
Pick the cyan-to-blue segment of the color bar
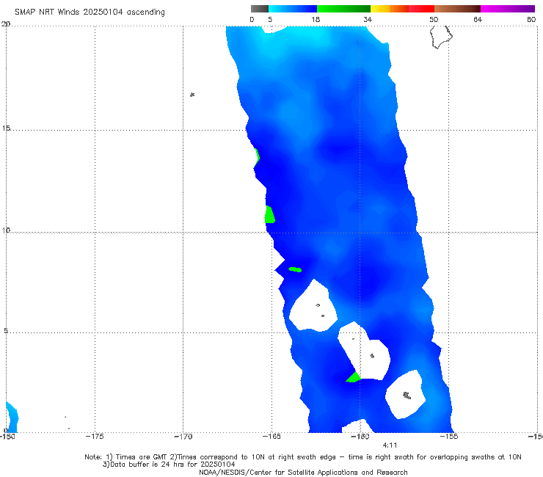(x=293, y=9)
